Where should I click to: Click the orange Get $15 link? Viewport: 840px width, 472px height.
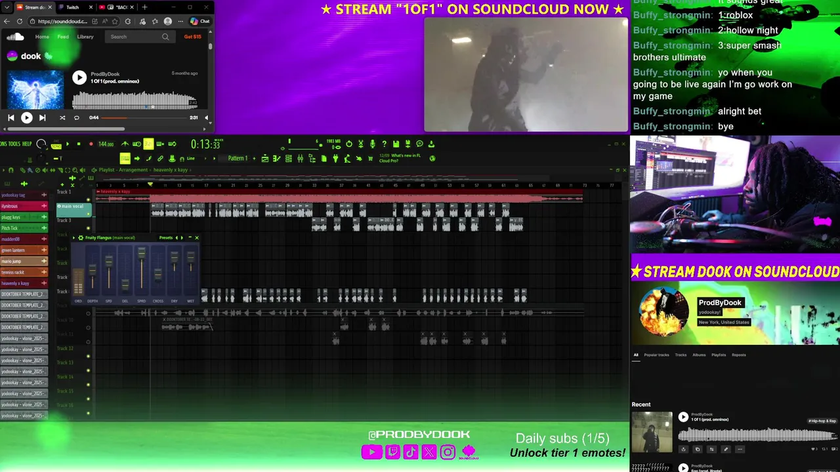pyautogui.click(x=193, y=37)
